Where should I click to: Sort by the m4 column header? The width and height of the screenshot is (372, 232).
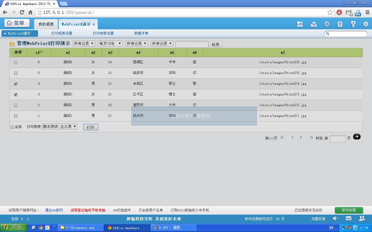pos(138,52)
